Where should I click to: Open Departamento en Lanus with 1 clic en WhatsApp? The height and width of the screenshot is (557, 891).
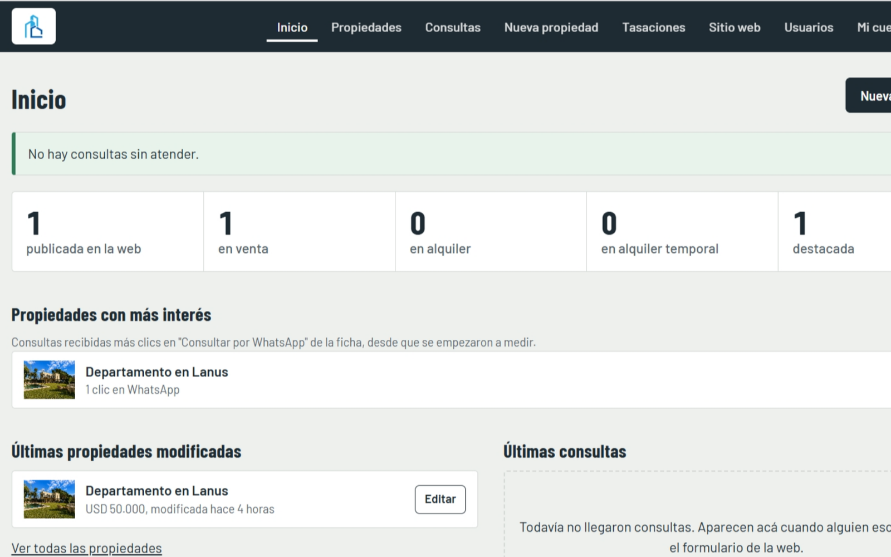[156, 372]
